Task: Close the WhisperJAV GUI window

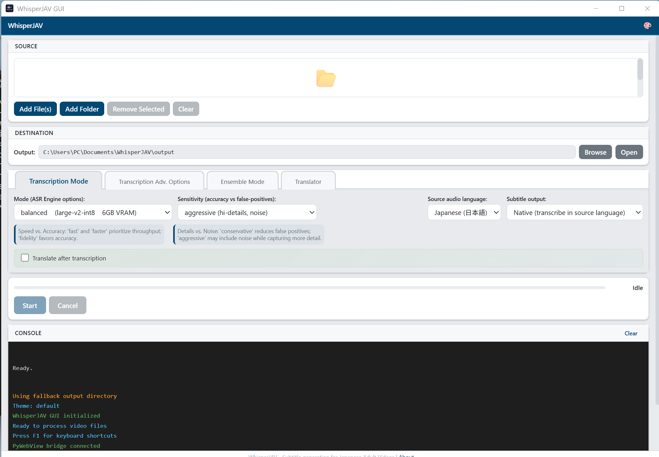Action: pyautogui.click(x=647, y=9)
